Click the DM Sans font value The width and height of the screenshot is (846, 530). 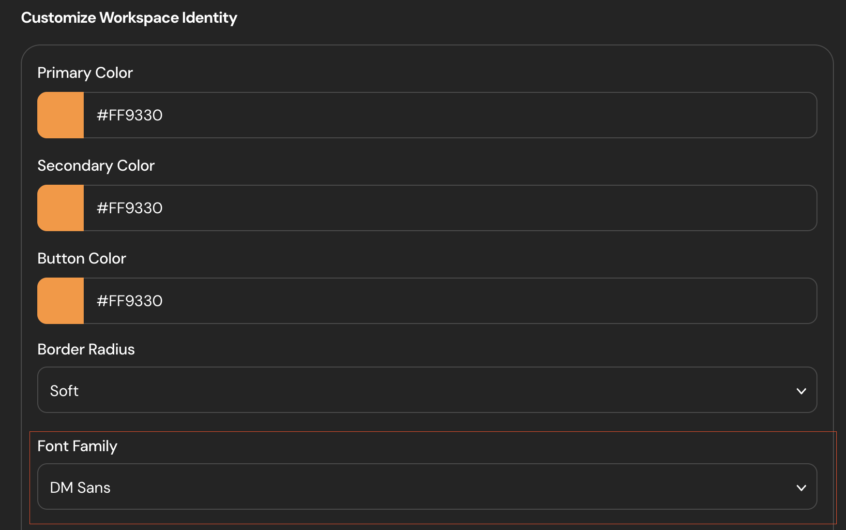pyautogui.click(x=80, y=487)
